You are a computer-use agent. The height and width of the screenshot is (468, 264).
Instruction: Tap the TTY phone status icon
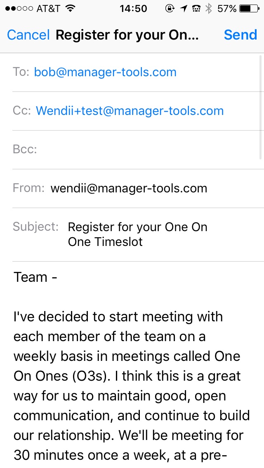point(196,8)
